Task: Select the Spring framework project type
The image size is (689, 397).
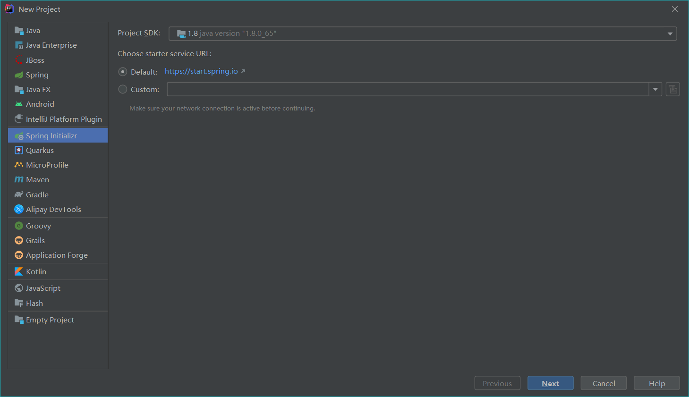Action: pos(35,75)
